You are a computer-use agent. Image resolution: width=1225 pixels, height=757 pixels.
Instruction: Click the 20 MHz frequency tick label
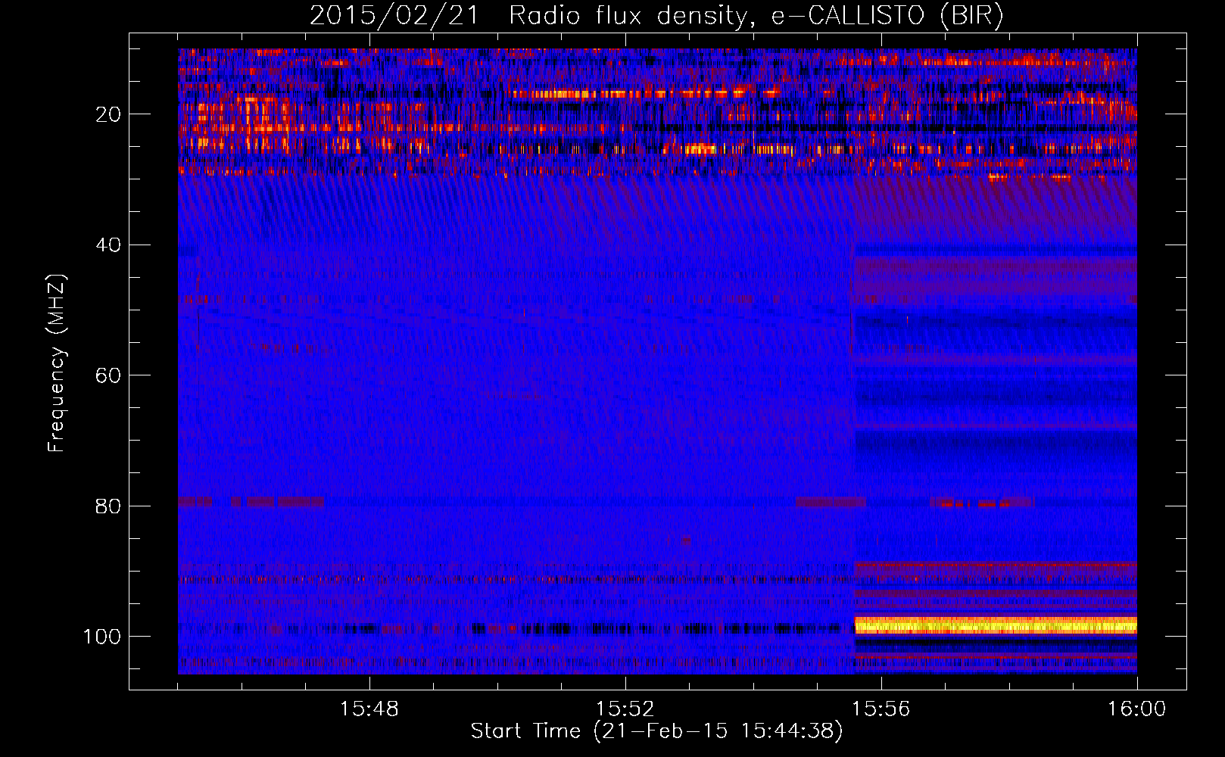(108, 114)
